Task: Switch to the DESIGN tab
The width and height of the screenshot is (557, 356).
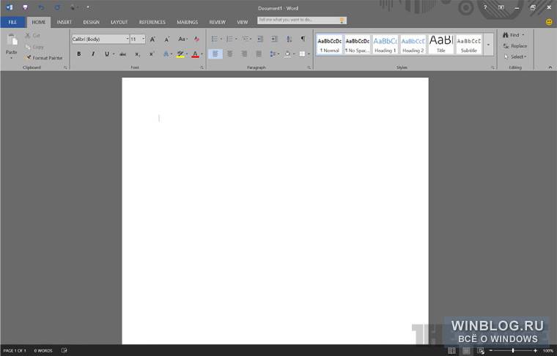Action: click(92, 22)
